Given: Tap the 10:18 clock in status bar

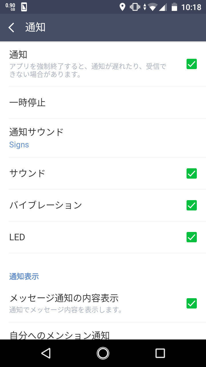Looking at the screenshot, I should [191, 7].
